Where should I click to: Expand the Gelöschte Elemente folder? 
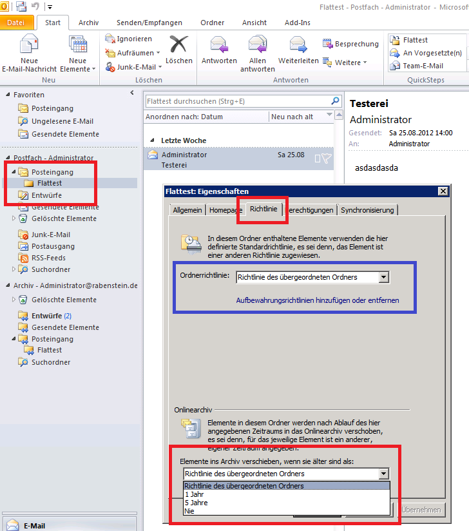click(x=14, y=218)
